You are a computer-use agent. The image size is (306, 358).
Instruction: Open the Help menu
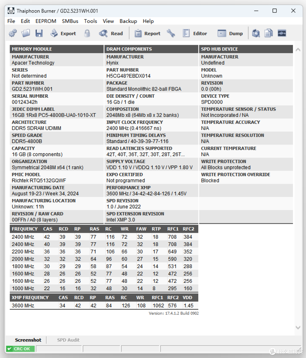[x=148, y=21]
